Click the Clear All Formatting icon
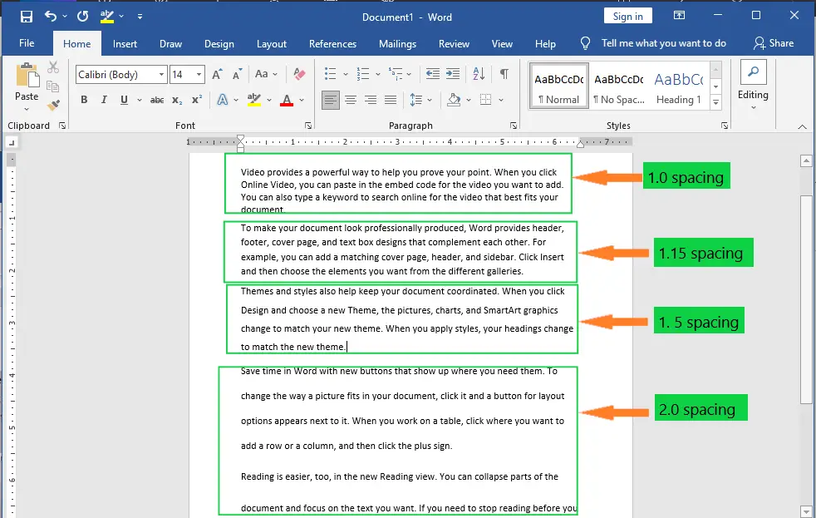Image resolution: width=816 pixels, height=518 pixels. coord(300,73)
